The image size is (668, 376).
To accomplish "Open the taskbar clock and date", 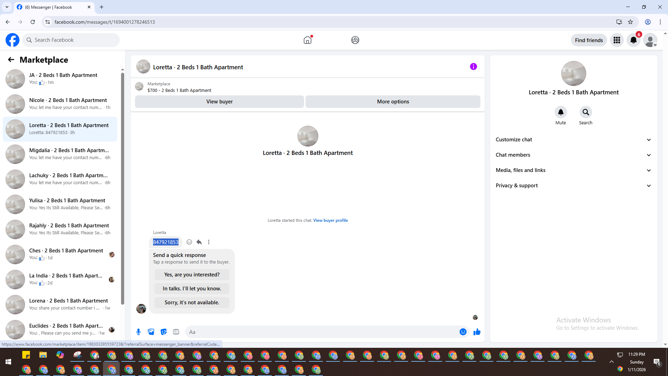I will point(636,362).
